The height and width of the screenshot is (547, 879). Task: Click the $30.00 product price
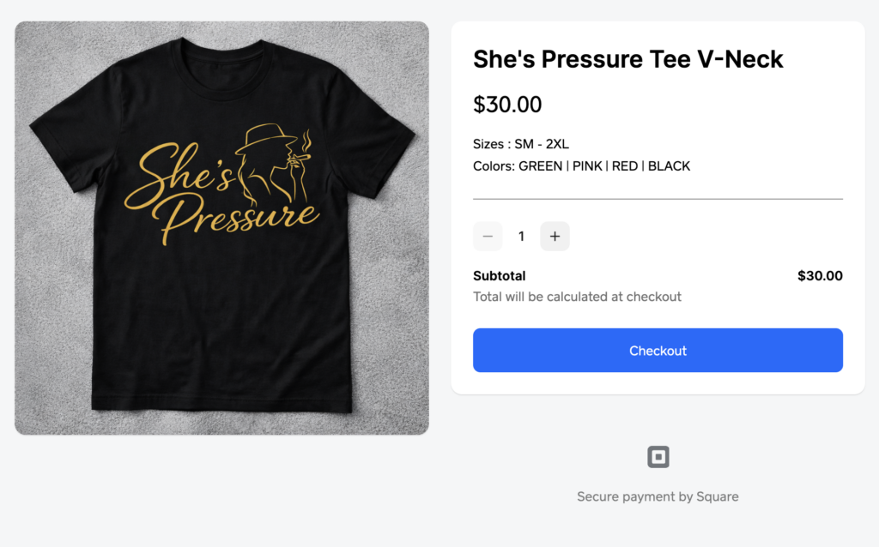coord(507,105)
